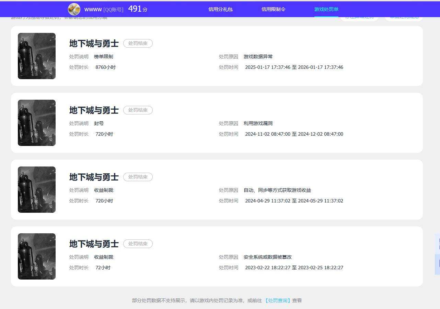
Task: Select the 游戏处罚单 tab
Action: pyautogui.click(x=326, y=9)
